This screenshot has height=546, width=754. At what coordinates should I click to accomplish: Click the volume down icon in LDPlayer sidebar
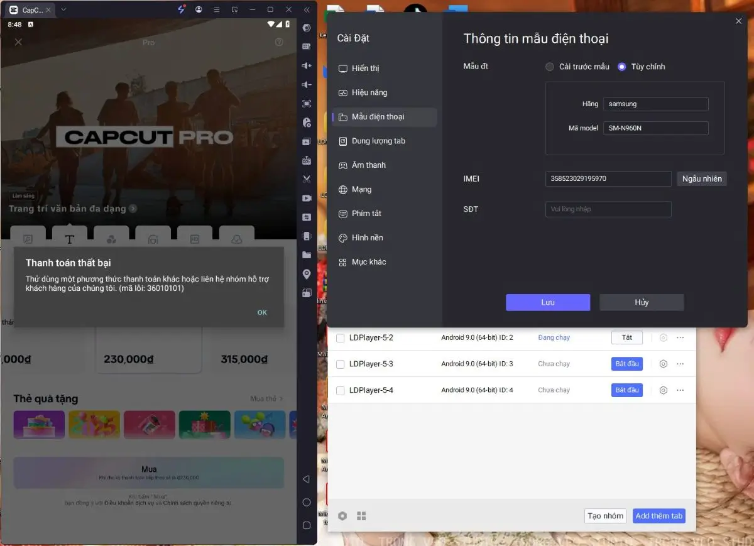(x=307, y=84)
